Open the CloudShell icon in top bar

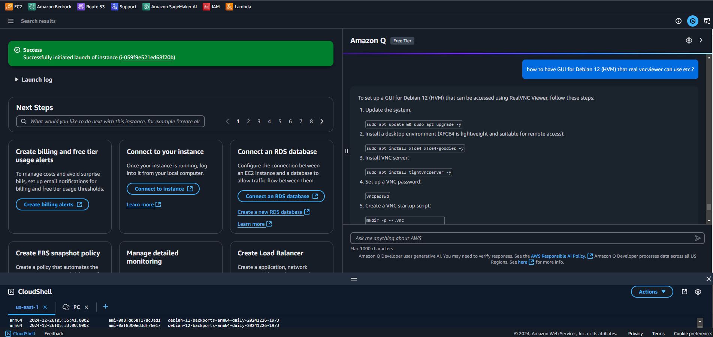(707, 21)
